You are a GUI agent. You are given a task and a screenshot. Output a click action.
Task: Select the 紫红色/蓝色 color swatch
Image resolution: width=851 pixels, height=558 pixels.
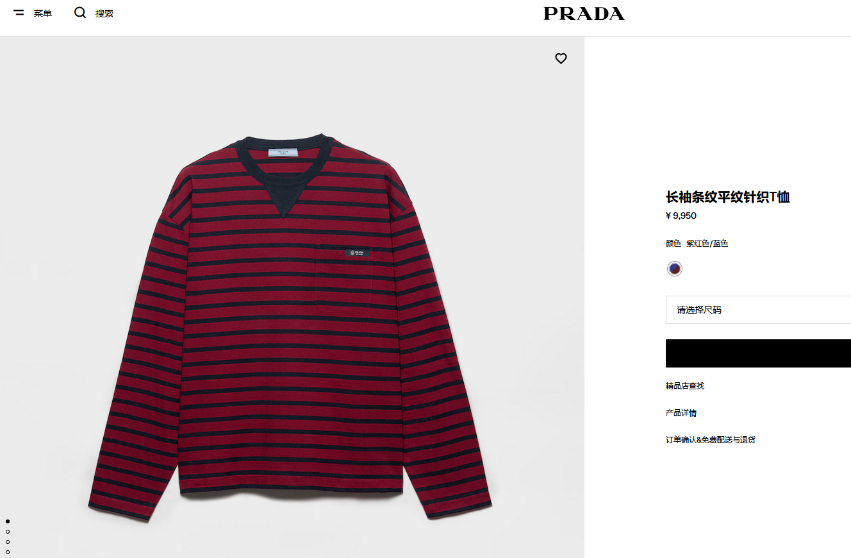click(x=674, y=269)
